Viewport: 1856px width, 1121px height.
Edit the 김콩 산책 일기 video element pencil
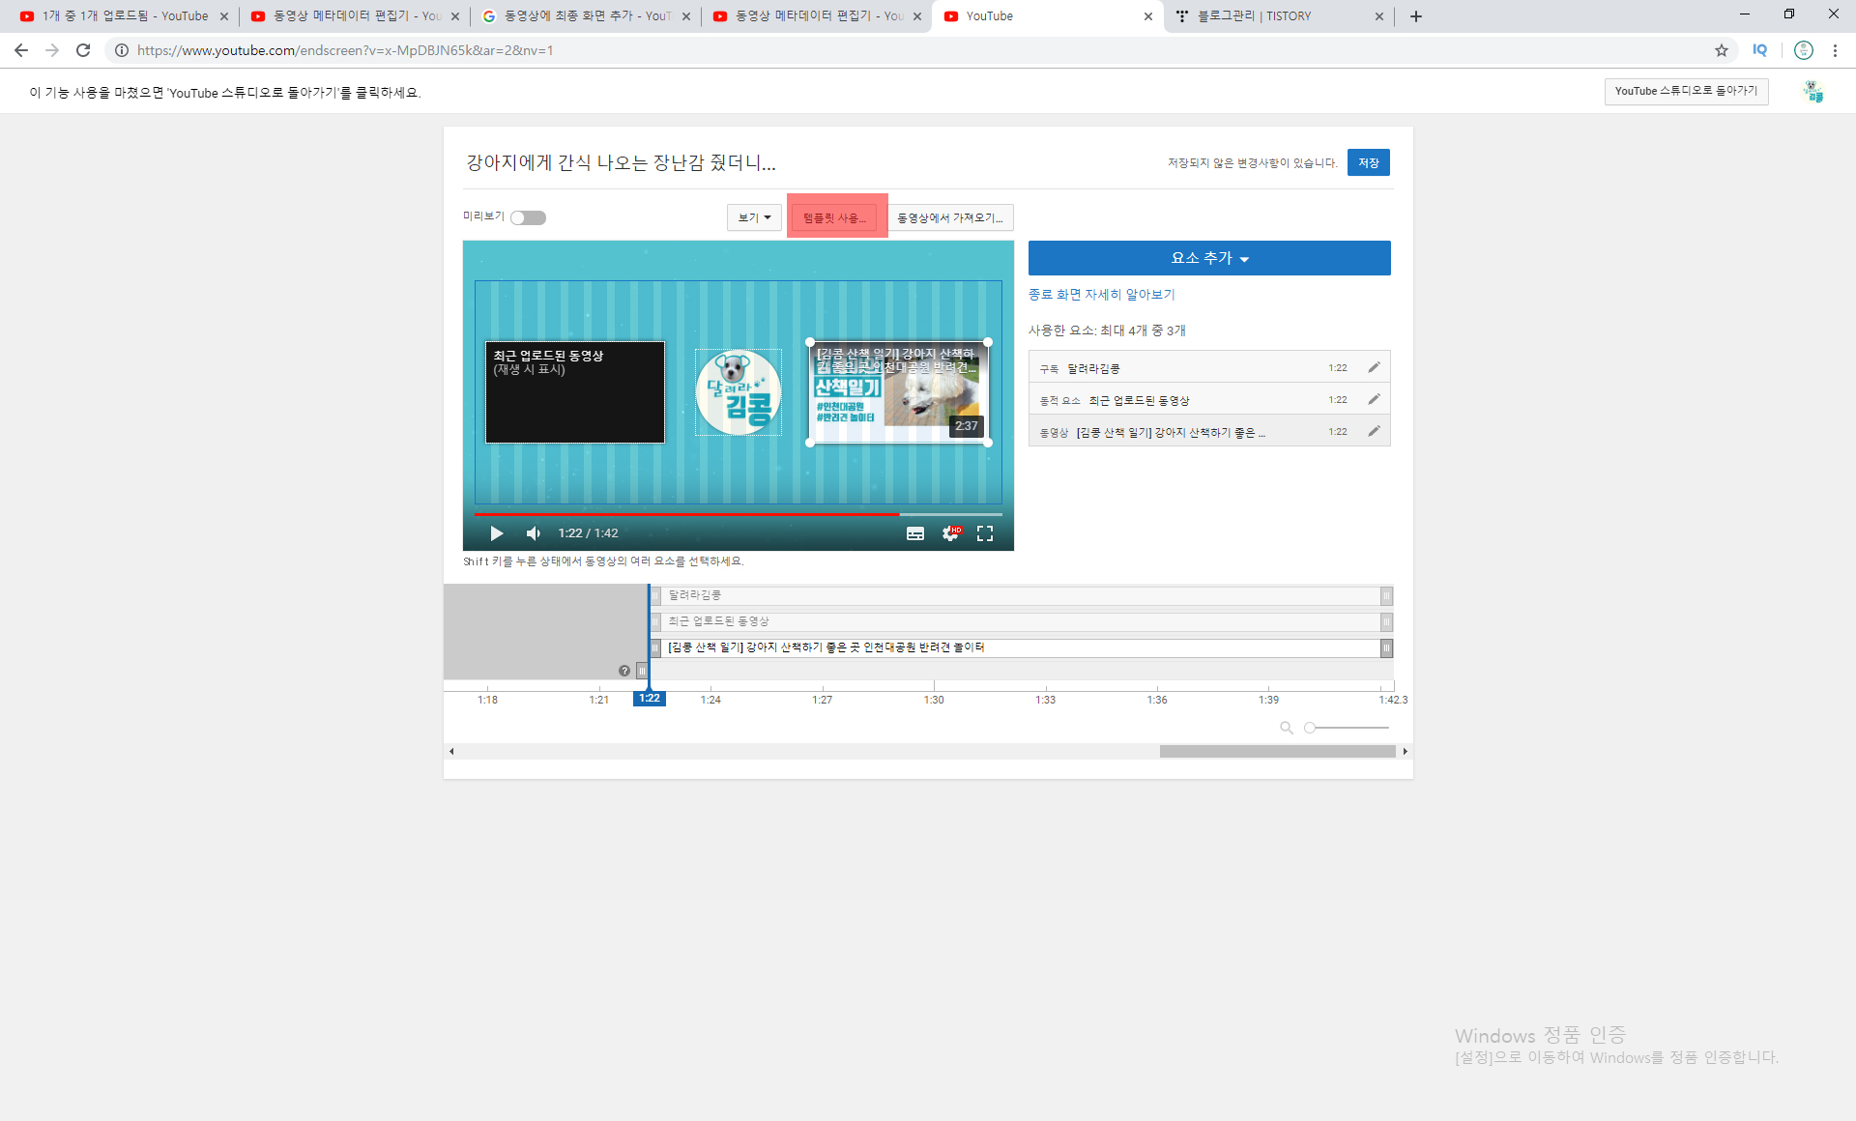pos(1374,431)
